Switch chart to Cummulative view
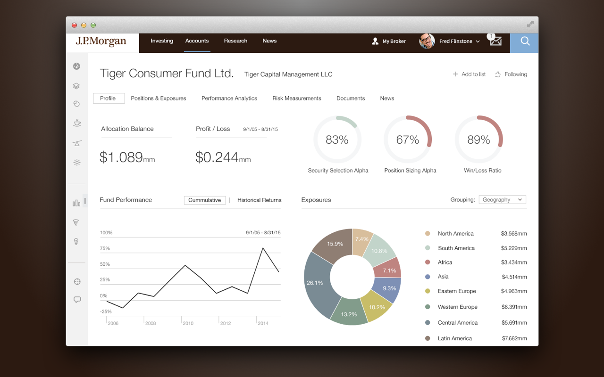Image resolution: width=604 pixels, height=377 pixels. pyautogui.click(x=205, y=200)
